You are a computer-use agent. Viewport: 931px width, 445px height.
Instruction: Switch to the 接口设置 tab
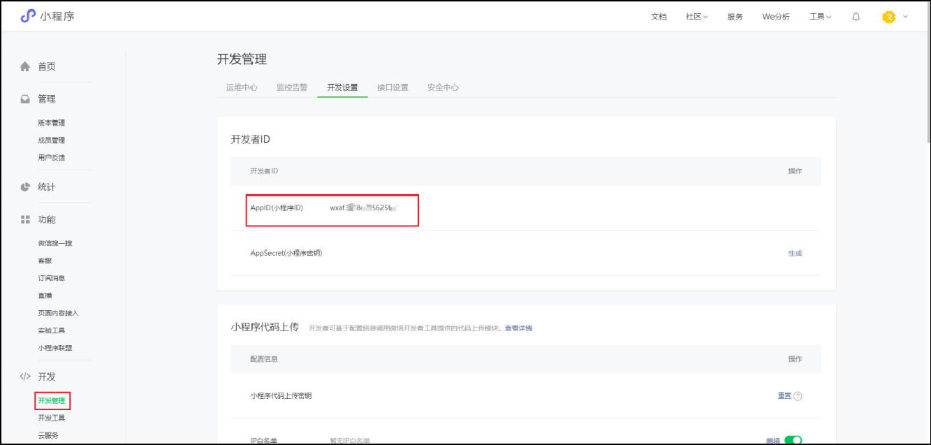point(393,87)
